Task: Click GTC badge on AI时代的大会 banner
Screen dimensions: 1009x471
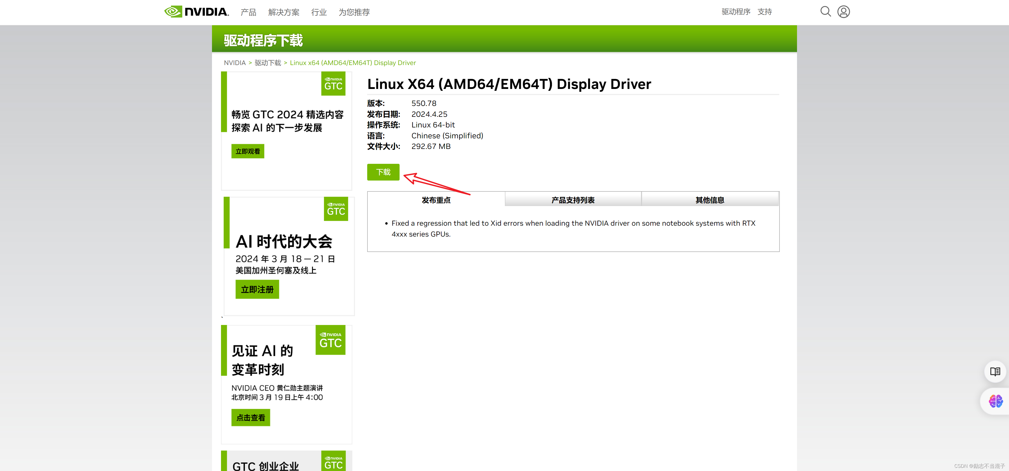Action: coord(336,209)
